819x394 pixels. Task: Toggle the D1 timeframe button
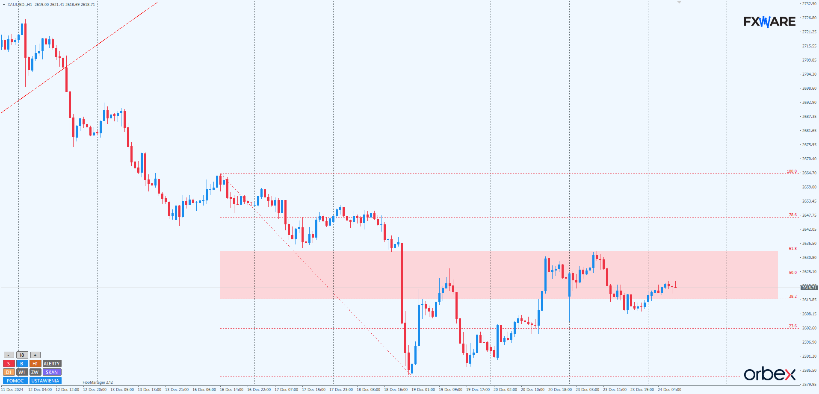click(9, 372)
